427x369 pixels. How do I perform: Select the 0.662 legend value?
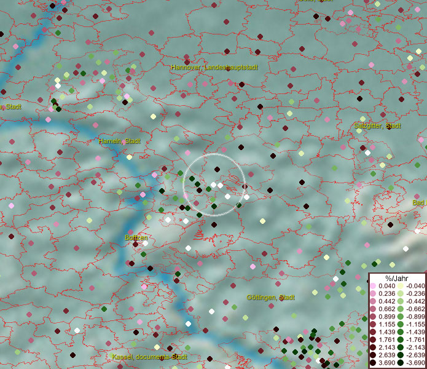pos(386,309)
